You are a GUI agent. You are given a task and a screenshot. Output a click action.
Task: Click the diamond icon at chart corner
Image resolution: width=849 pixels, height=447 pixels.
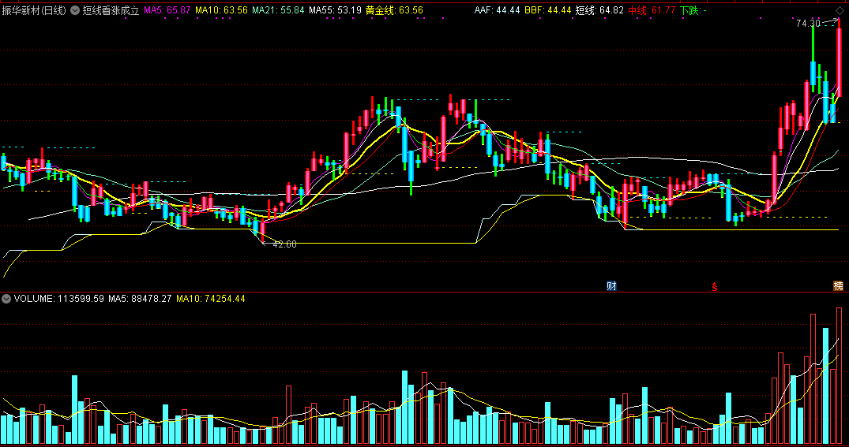pyautogui.click(x=840, y=11)
